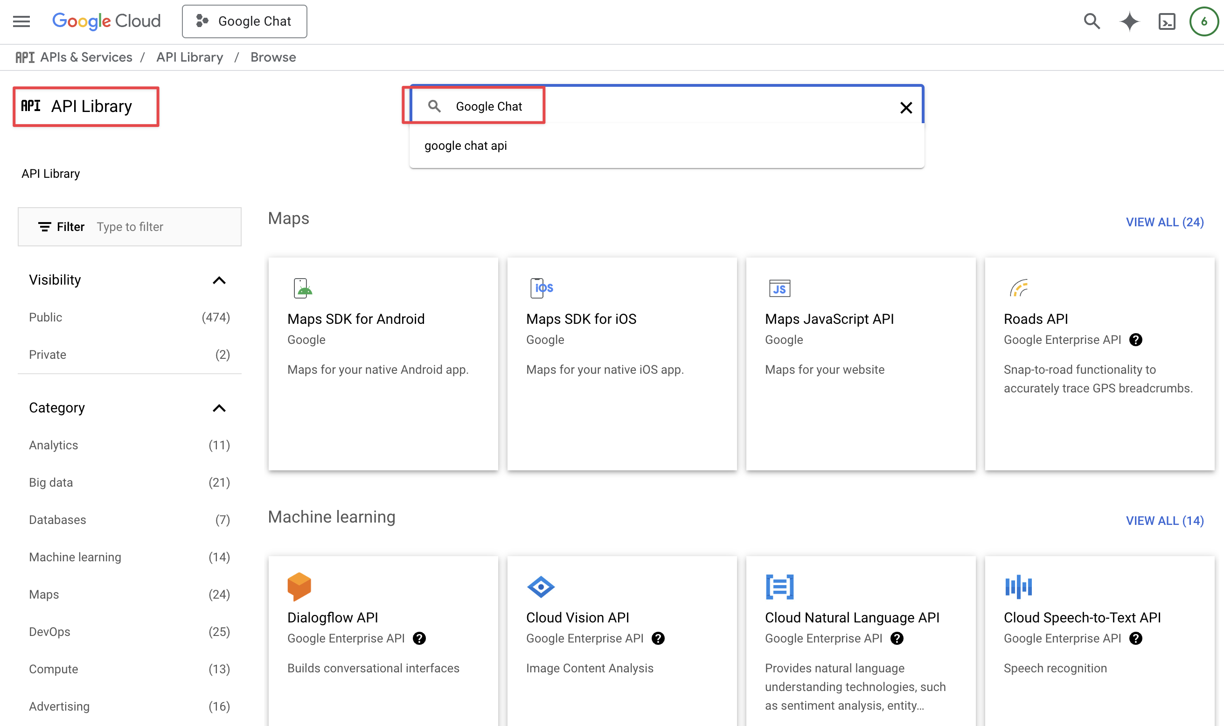Screen dimensions: 1224x726
Task: Click Roads API enterprise help icon
Action: (1135, 340)
